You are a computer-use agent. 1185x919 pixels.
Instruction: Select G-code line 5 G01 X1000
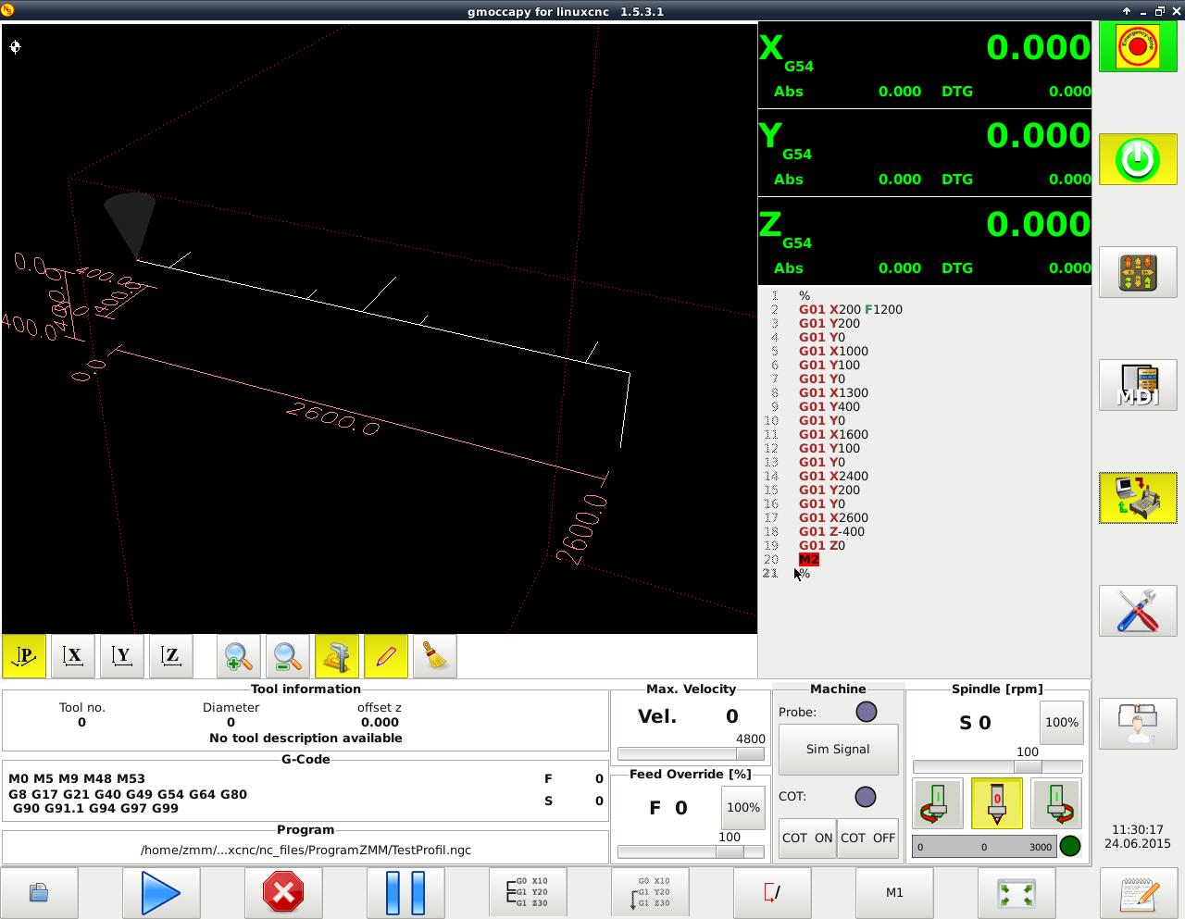833,352
